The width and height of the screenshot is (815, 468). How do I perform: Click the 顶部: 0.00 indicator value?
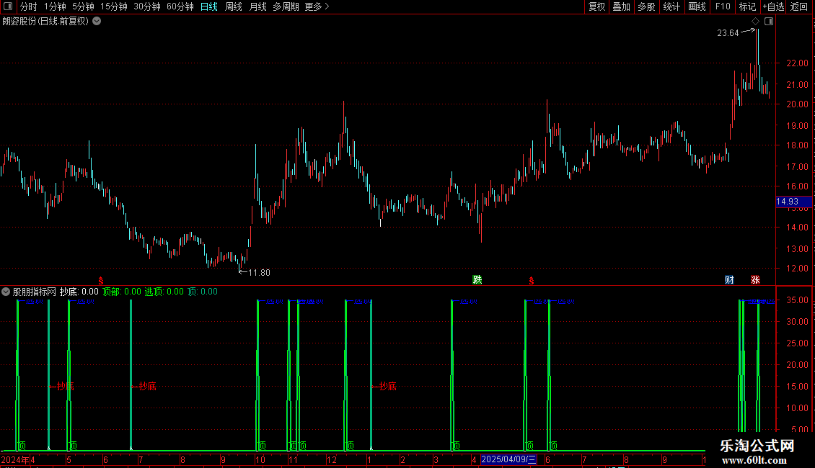[122, 292]
